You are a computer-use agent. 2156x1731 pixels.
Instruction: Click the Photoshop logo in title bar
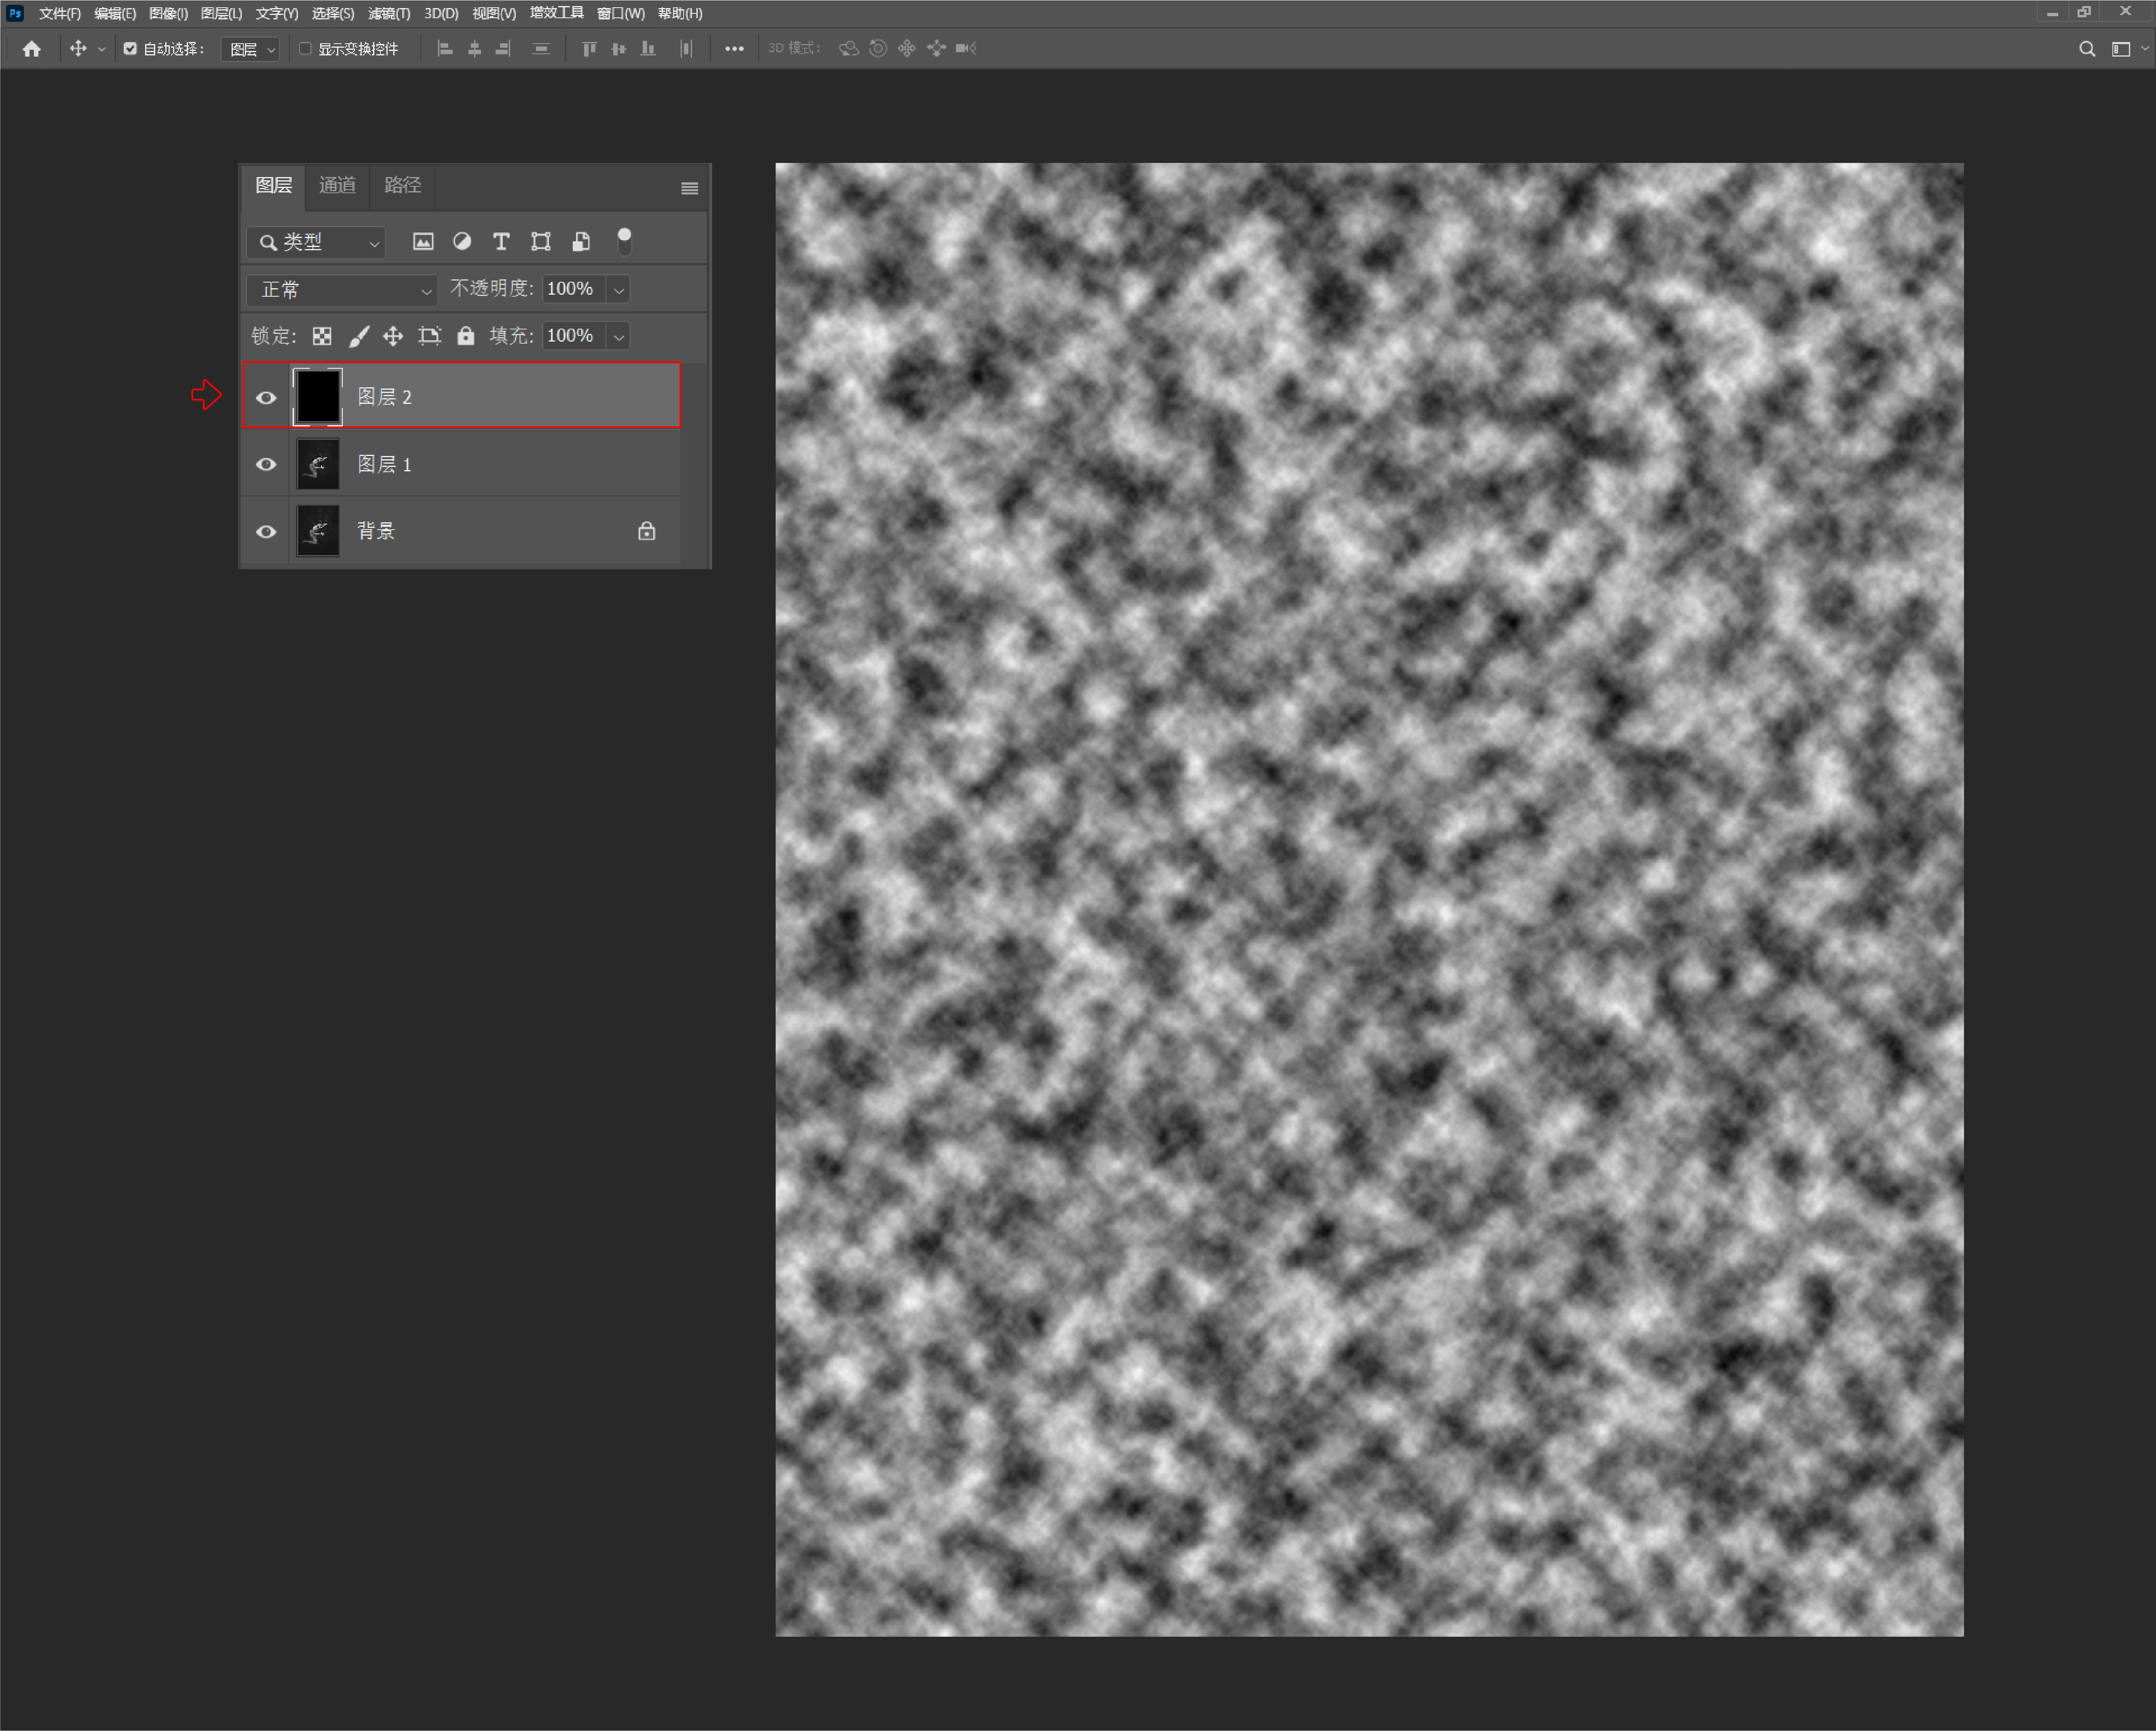pyautogui.click(x=15, y=13)
